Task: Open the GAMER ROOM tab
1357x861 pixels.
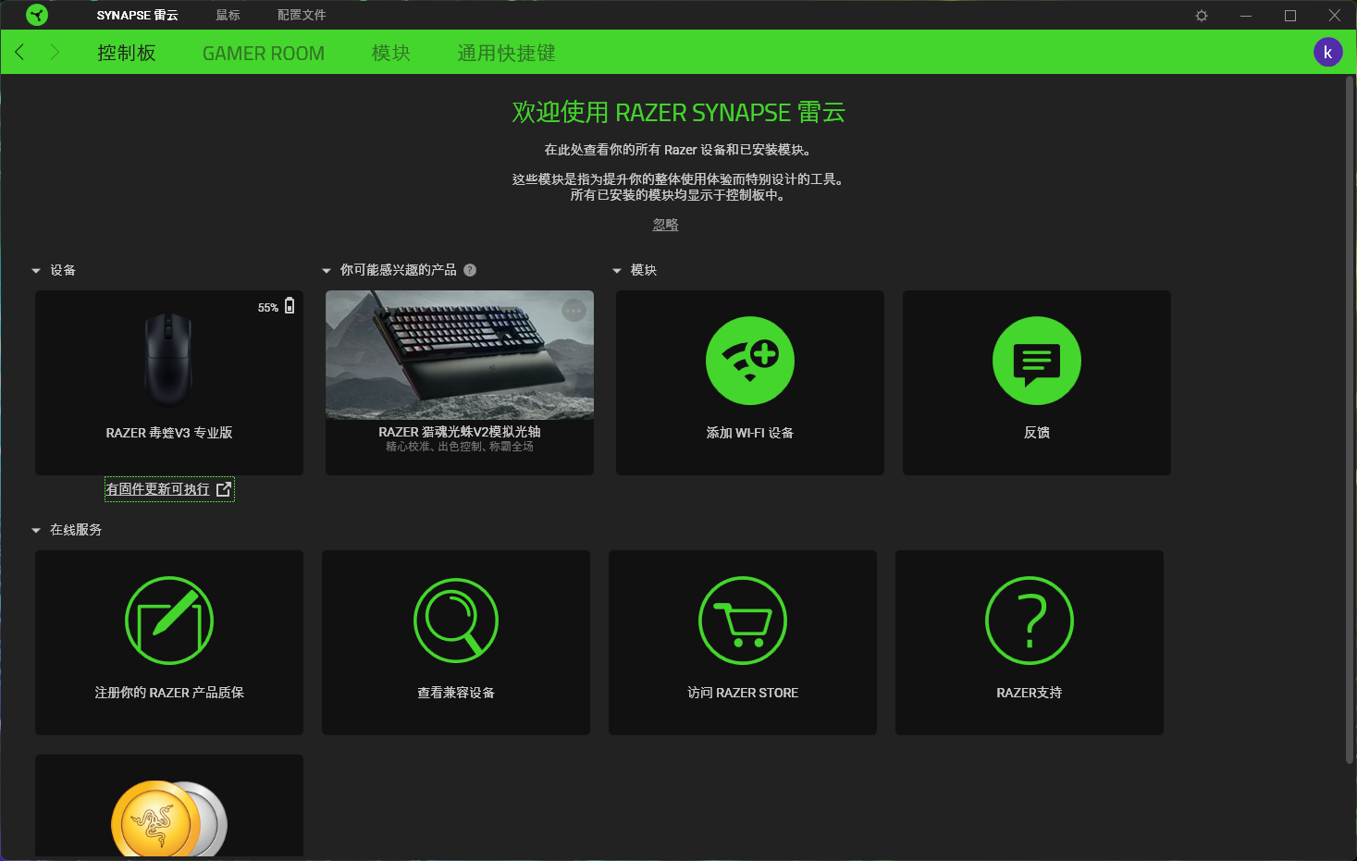Action: coord(264,53)
